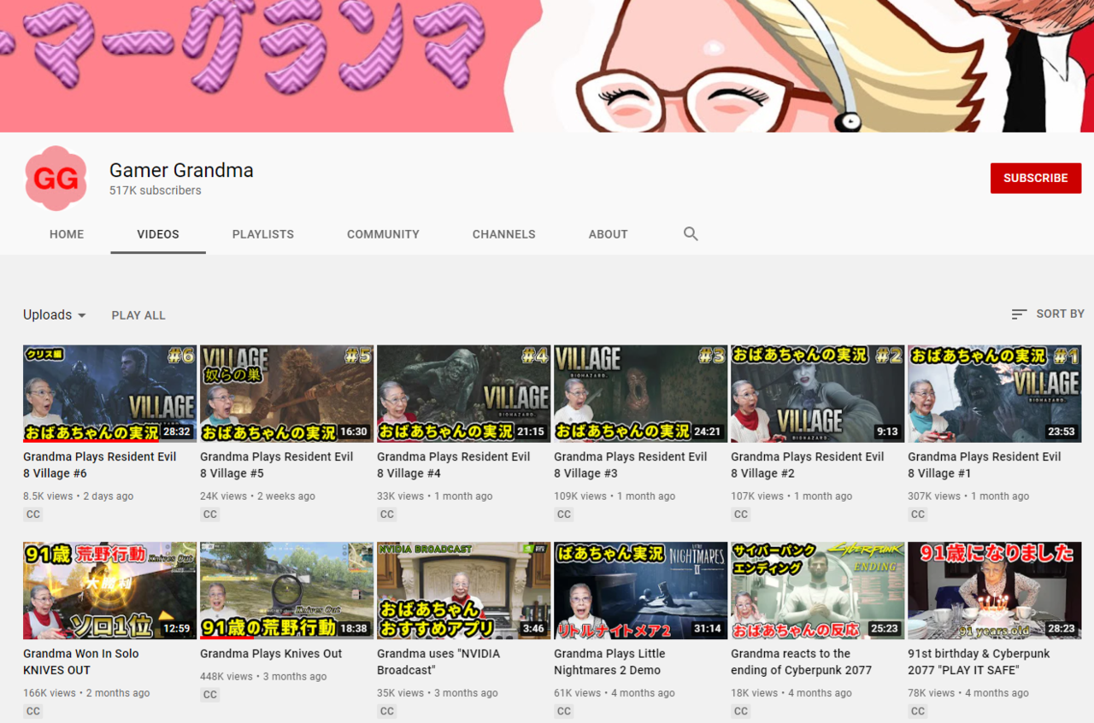This screenshot has height=723, width=1094.
Task: Click title '91st birthday & Cyberpunk 2077'
Action: coord(979,661)
